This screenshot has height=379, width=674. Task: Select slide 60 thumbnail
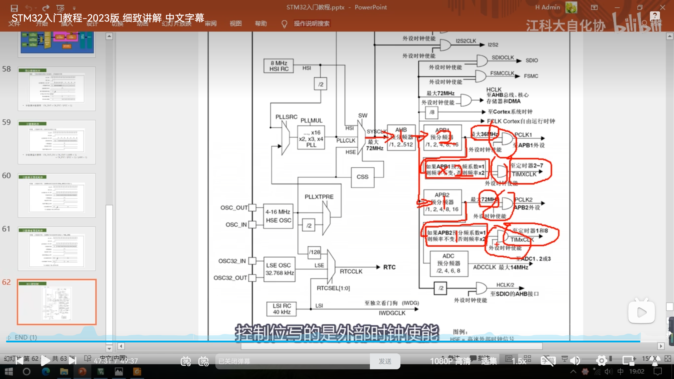pos(57,195)
